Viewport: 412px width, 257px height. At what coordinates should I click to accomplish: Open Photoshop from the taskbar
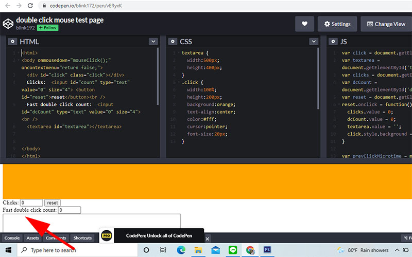pyautogui.click(x=267, y=250)
